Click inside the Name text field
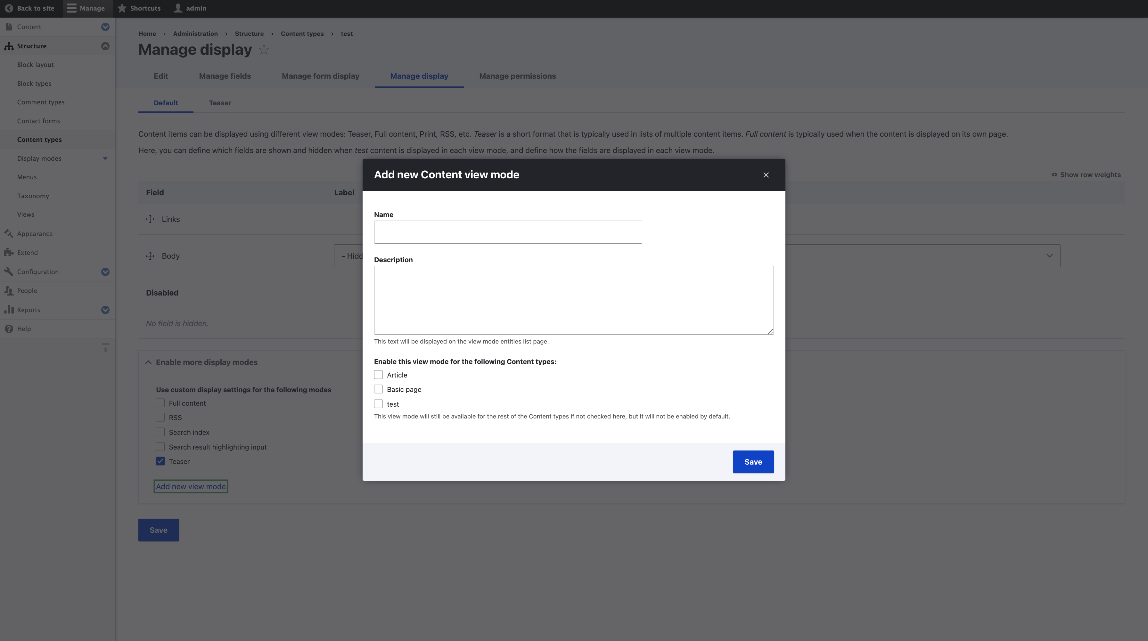Viewport: 1148px width, 641px height. 507,231
